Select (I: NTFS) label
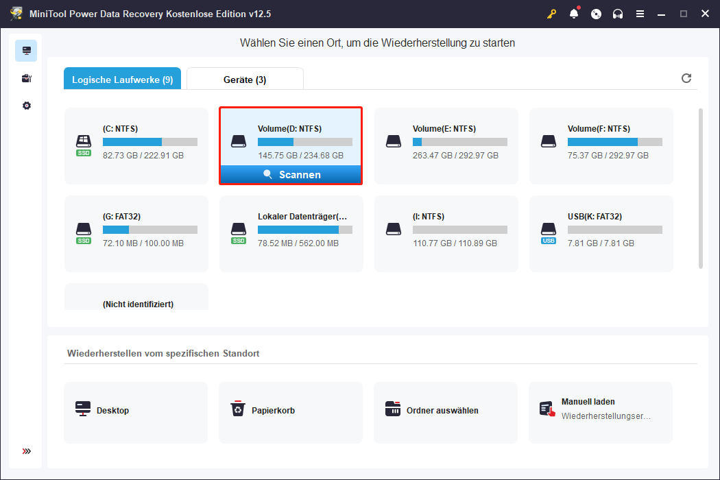Image resolution: width=720 pixels, height=480 pixels. [x=429, y=217]
